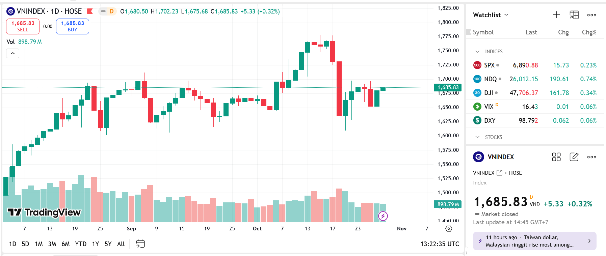606x256 pixels.
Task: Open the Taiwan dollar news headline
Action: 534,241
